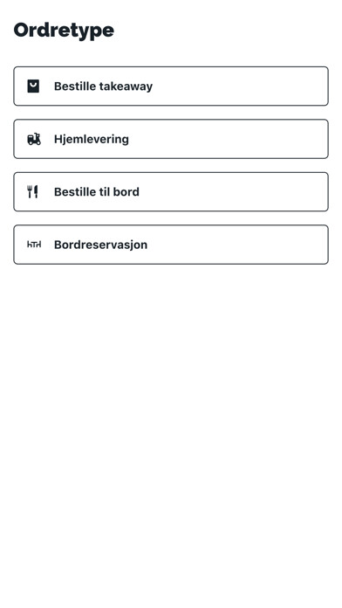
Task: Click the Ordretype heading
Action: [x=64, y=31]
